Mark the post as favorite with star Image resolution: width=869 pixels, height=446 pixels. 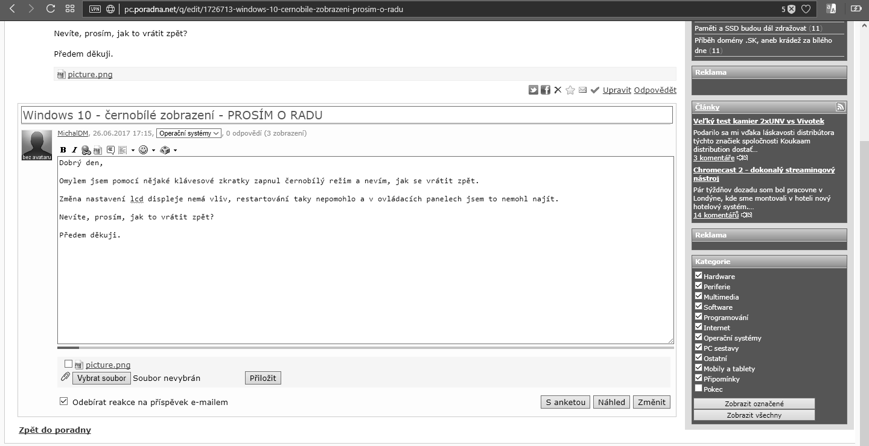click(x=570, y=90)
